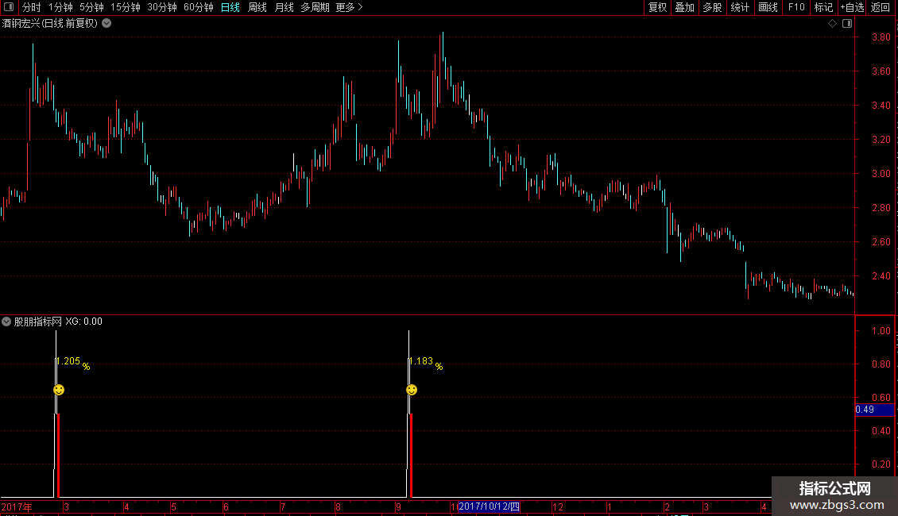
Task: Click the 酒钢宏兴(日线.前复权) chart title
Action: tap(50, 24)
